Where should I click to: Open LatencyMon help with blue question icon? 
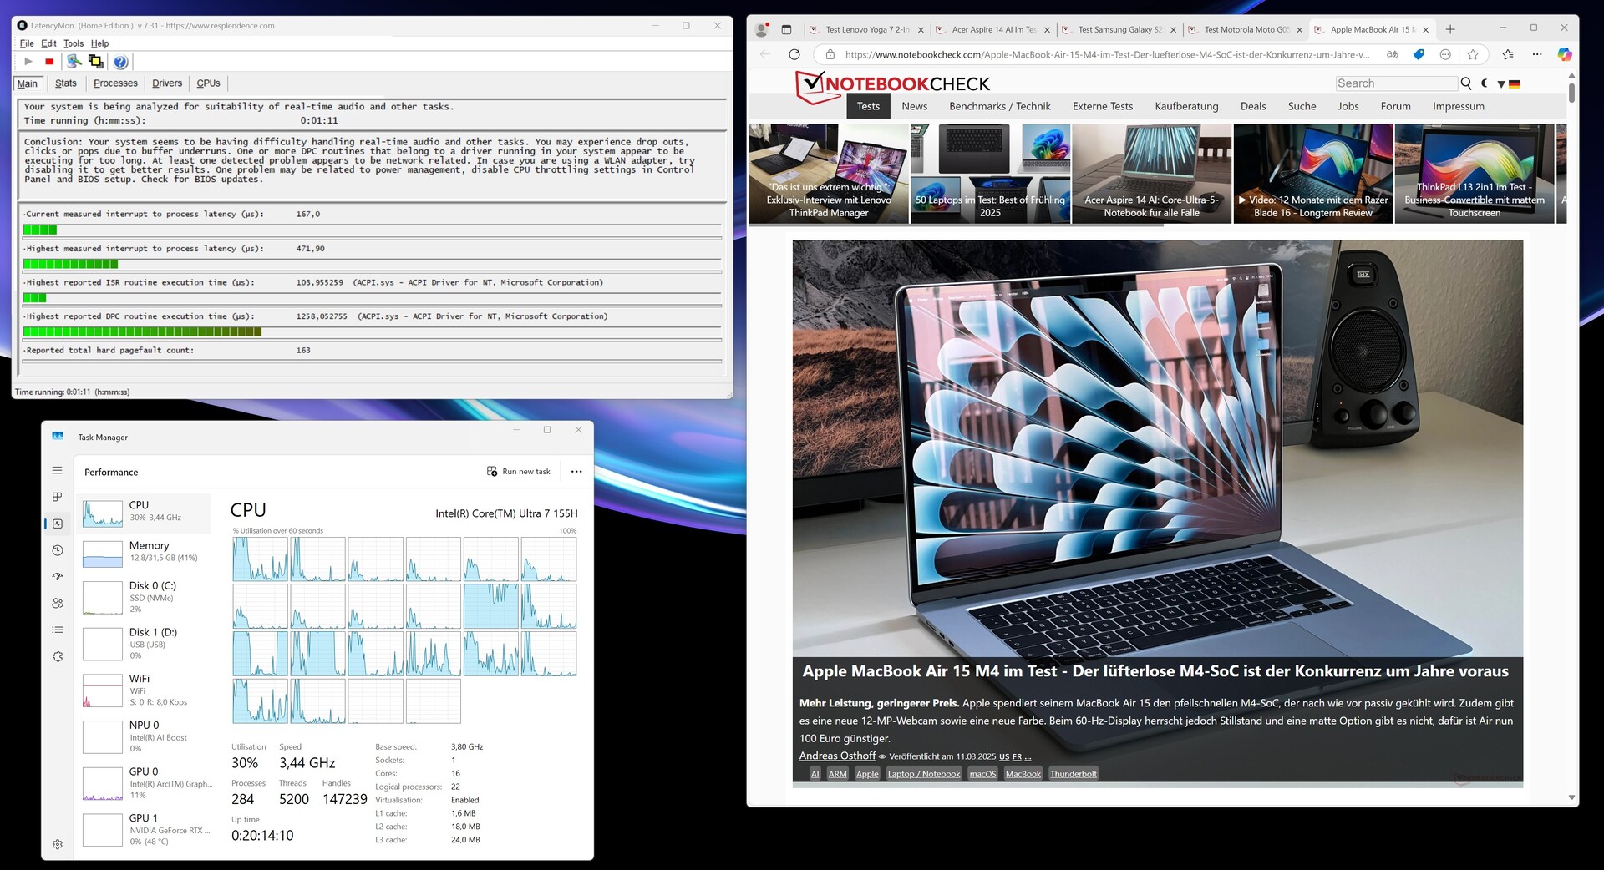[120, 62]
